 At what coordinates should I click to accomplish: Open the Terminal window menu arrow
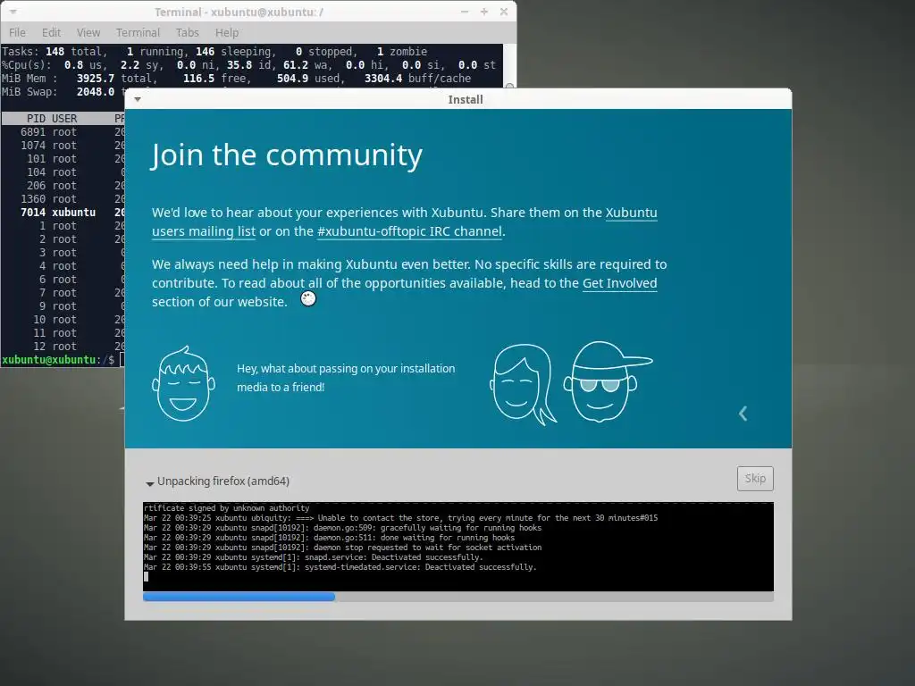[13, 12]
